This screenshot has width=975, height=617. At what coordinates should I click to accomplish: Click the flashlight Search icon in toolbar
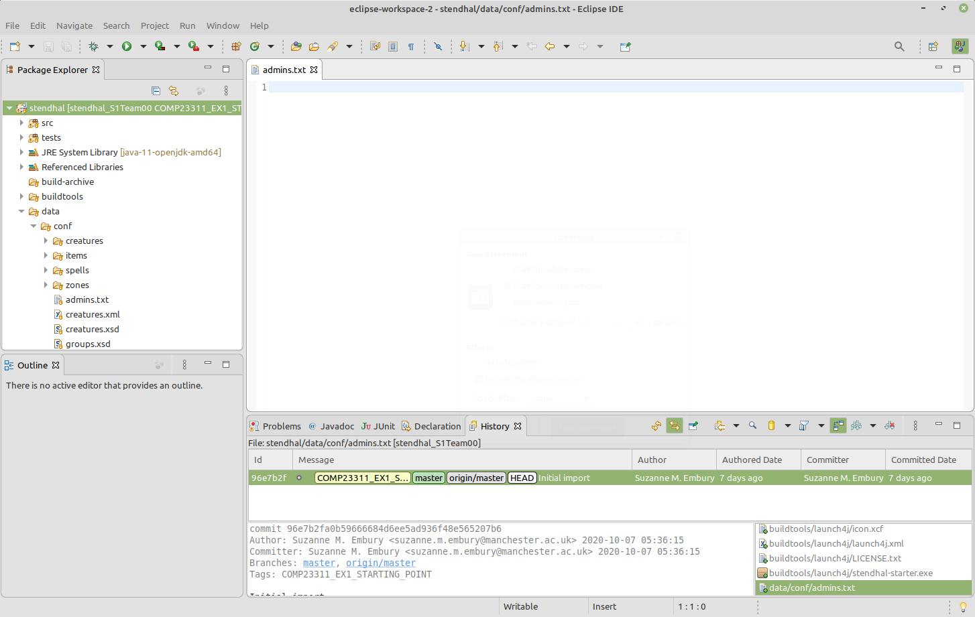[x=333, y=46]
